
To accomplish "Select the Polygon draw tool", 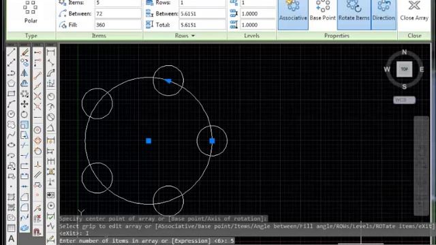I will [11, 83].
